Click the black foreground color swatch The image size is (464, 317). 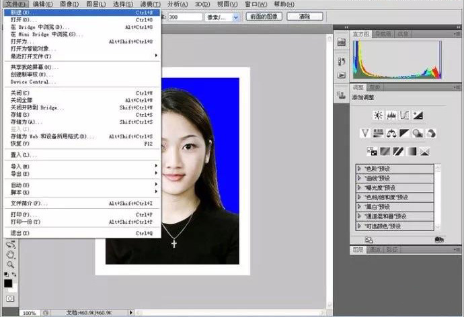click(8, 283)
